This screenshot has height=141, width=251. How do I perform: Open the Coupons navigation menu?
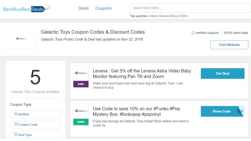click(x=103, y=8)
